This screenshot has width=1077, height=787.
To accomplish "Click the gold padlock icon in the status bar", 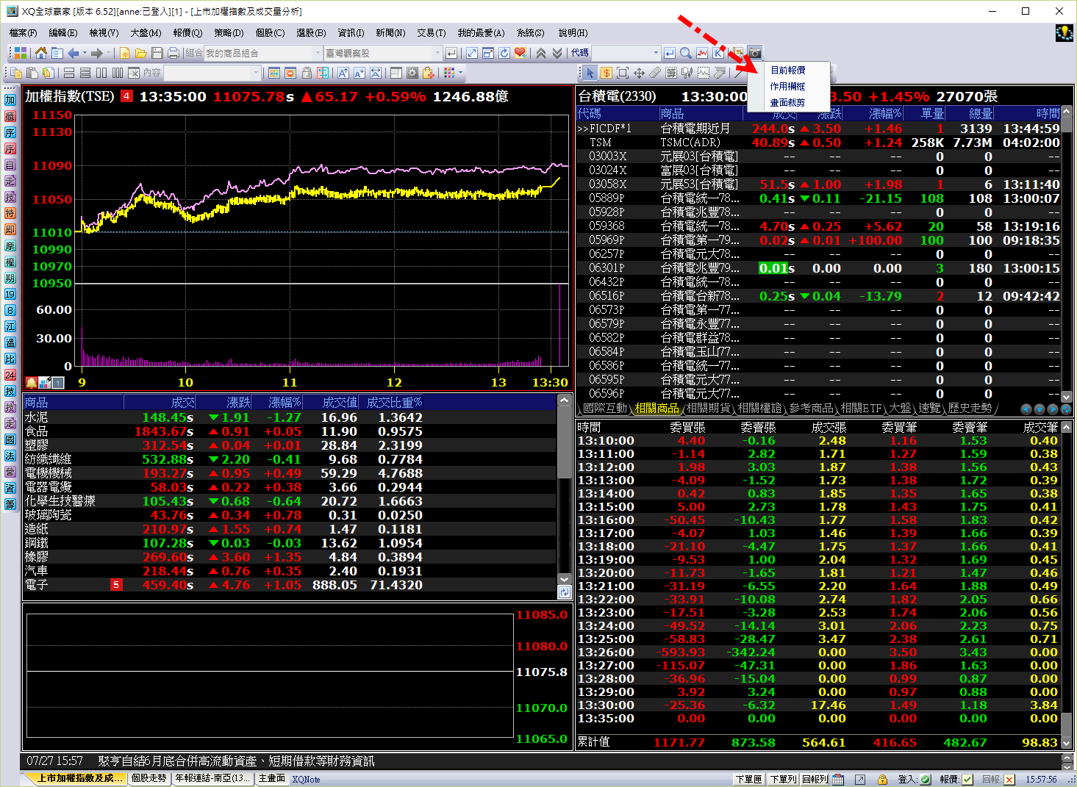I will [882, 780].
